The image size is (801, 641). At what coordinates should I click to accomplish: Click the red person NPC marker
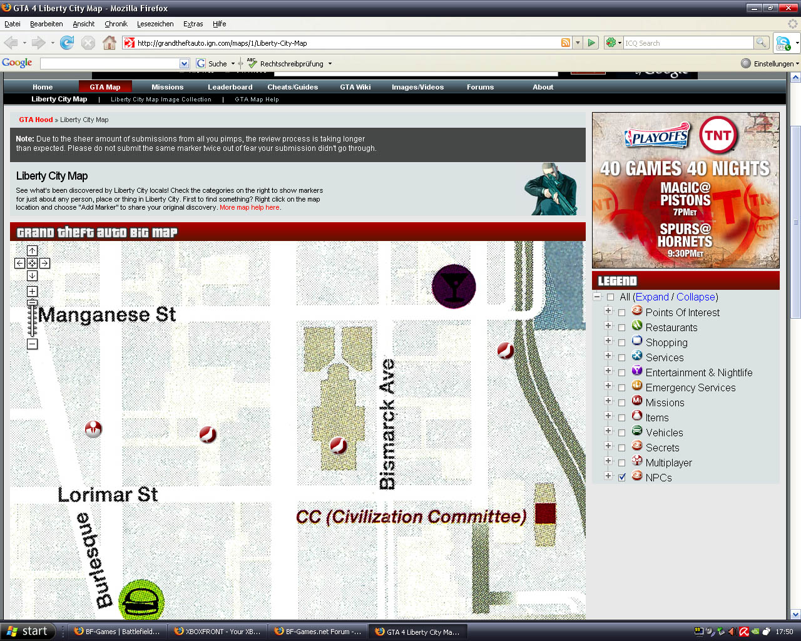(93, 429)
